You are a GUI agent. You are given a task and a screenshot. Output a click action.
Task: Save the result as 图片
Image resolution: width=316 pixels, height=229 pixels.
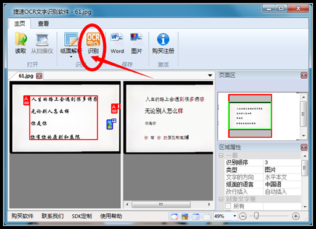[x=136, y=39]
